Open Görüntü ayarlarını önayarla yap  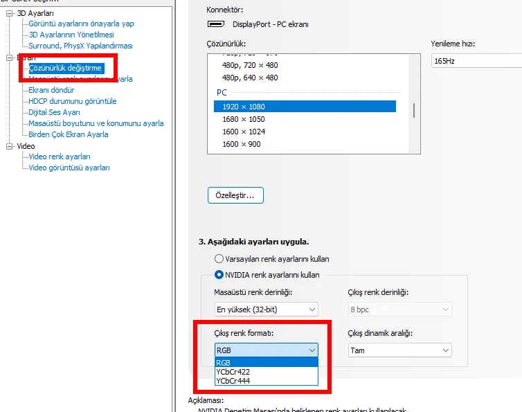tap(81, 24)
